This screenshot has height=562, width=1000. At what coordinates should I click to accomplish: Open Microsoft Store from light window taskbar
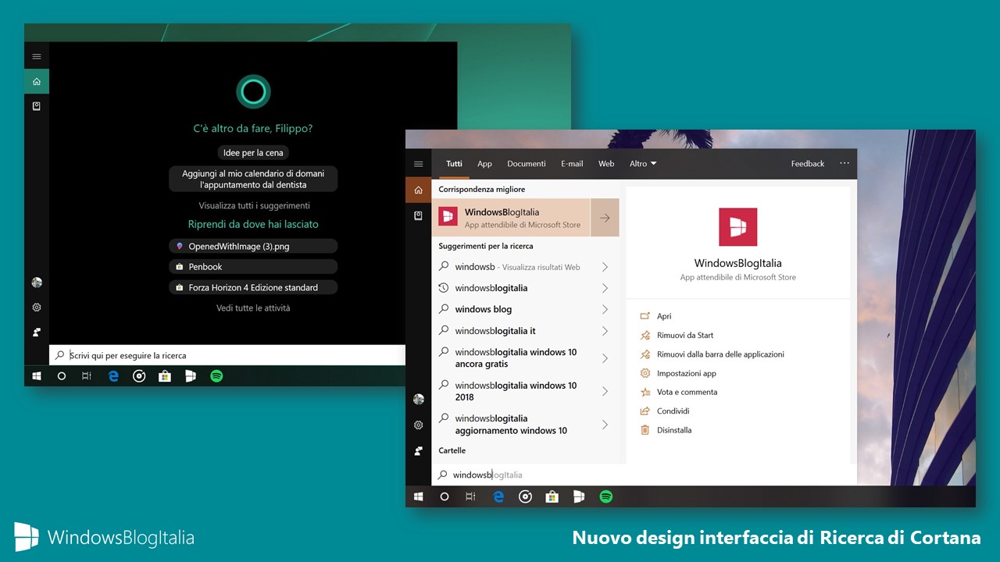(552, 496)
